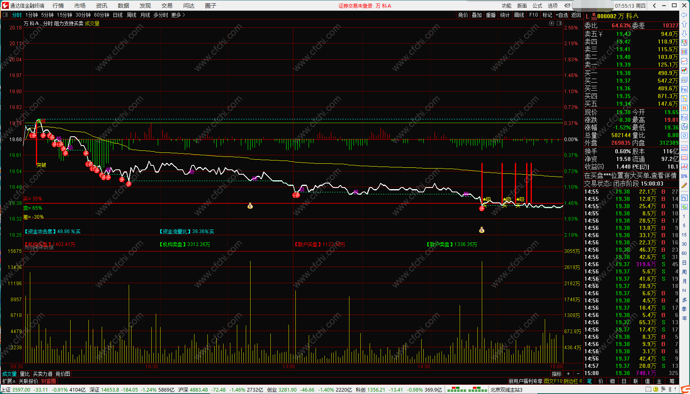
Task: Select the 财富圈 bottom tab
Action: click(48, 381)
